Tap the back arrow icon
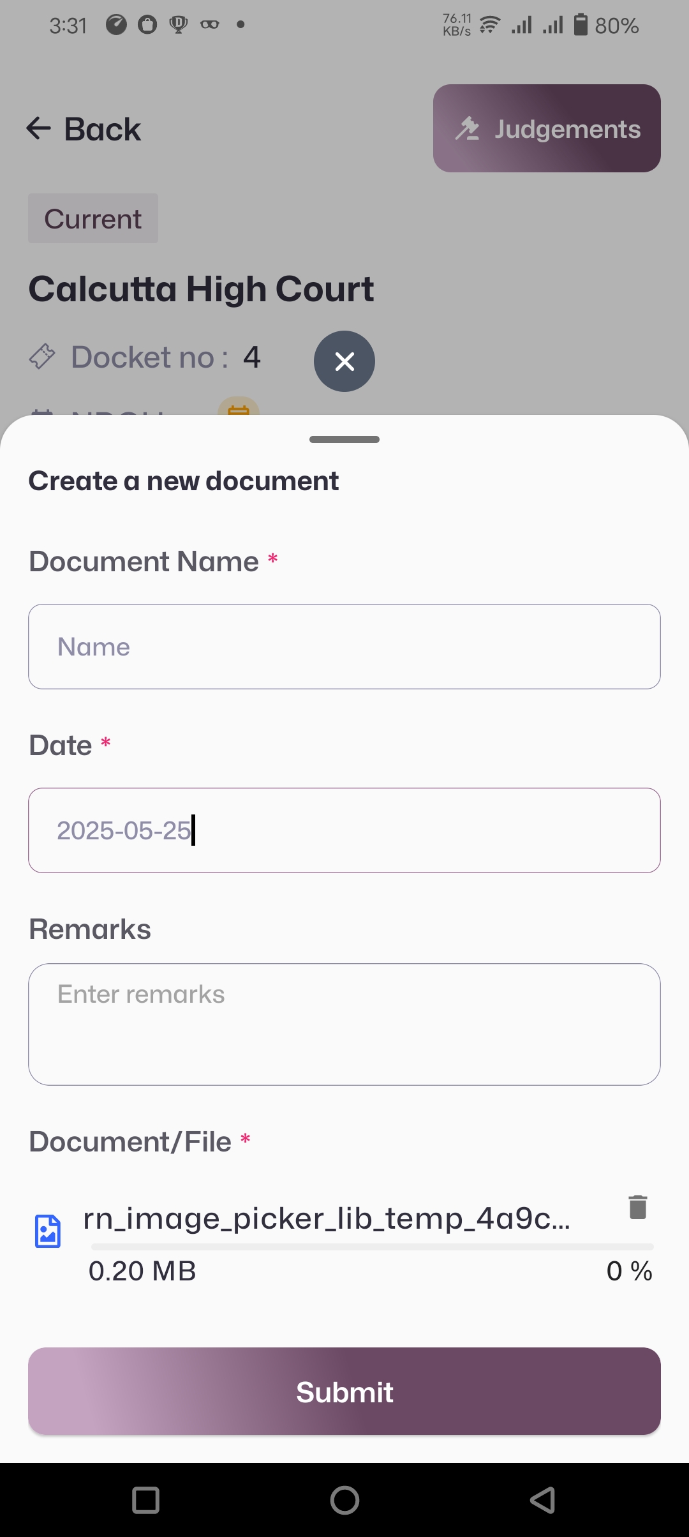Viewport: 689px width, 1537px height. 38,129
